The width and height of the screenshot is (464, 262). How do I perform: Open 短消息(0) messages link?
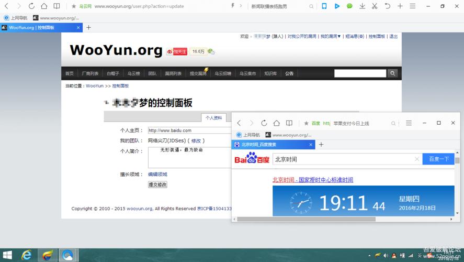click(x=355, y=37)
